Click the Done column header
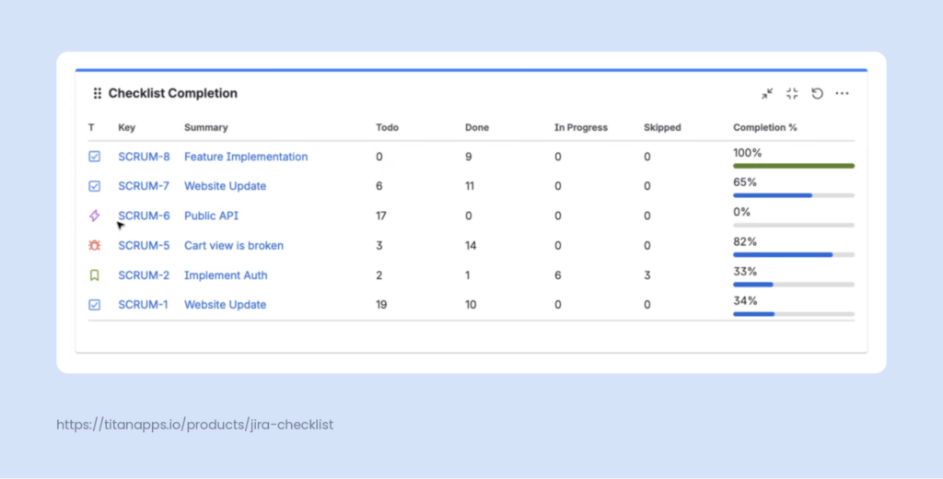The height and width of the screenshot is (479, 943). click(477, 127)
